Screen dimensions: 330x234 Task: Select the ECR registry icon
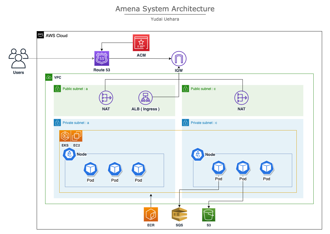151,214
